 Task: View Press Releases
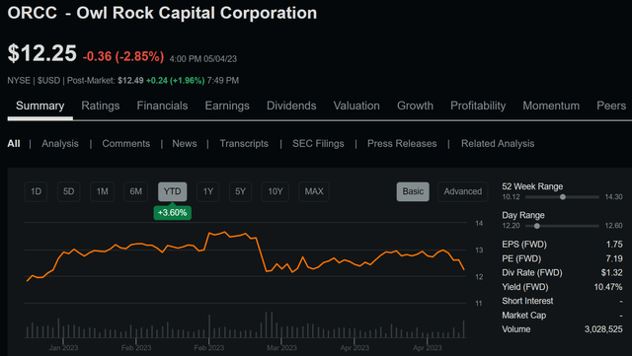click(x=402, y=144)
